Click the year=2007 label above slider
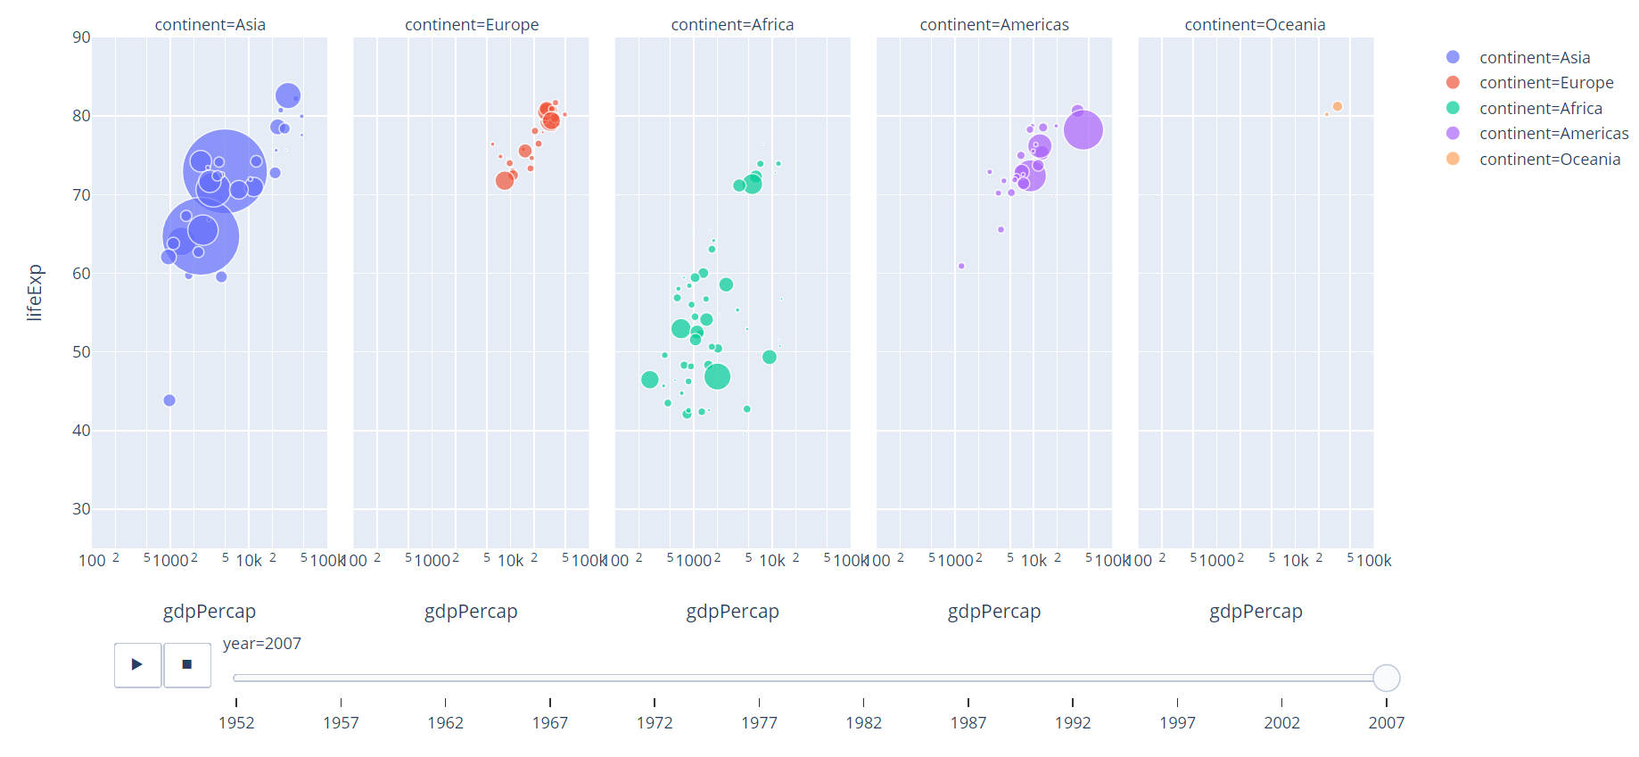Image resolution: width=1639 pixels, height=757 pixels. [262, 643]
